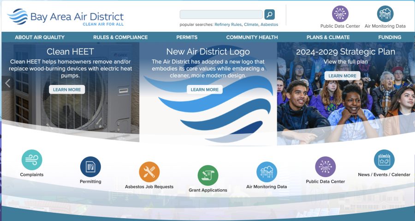Open the header Public Data Center icon

340,14
